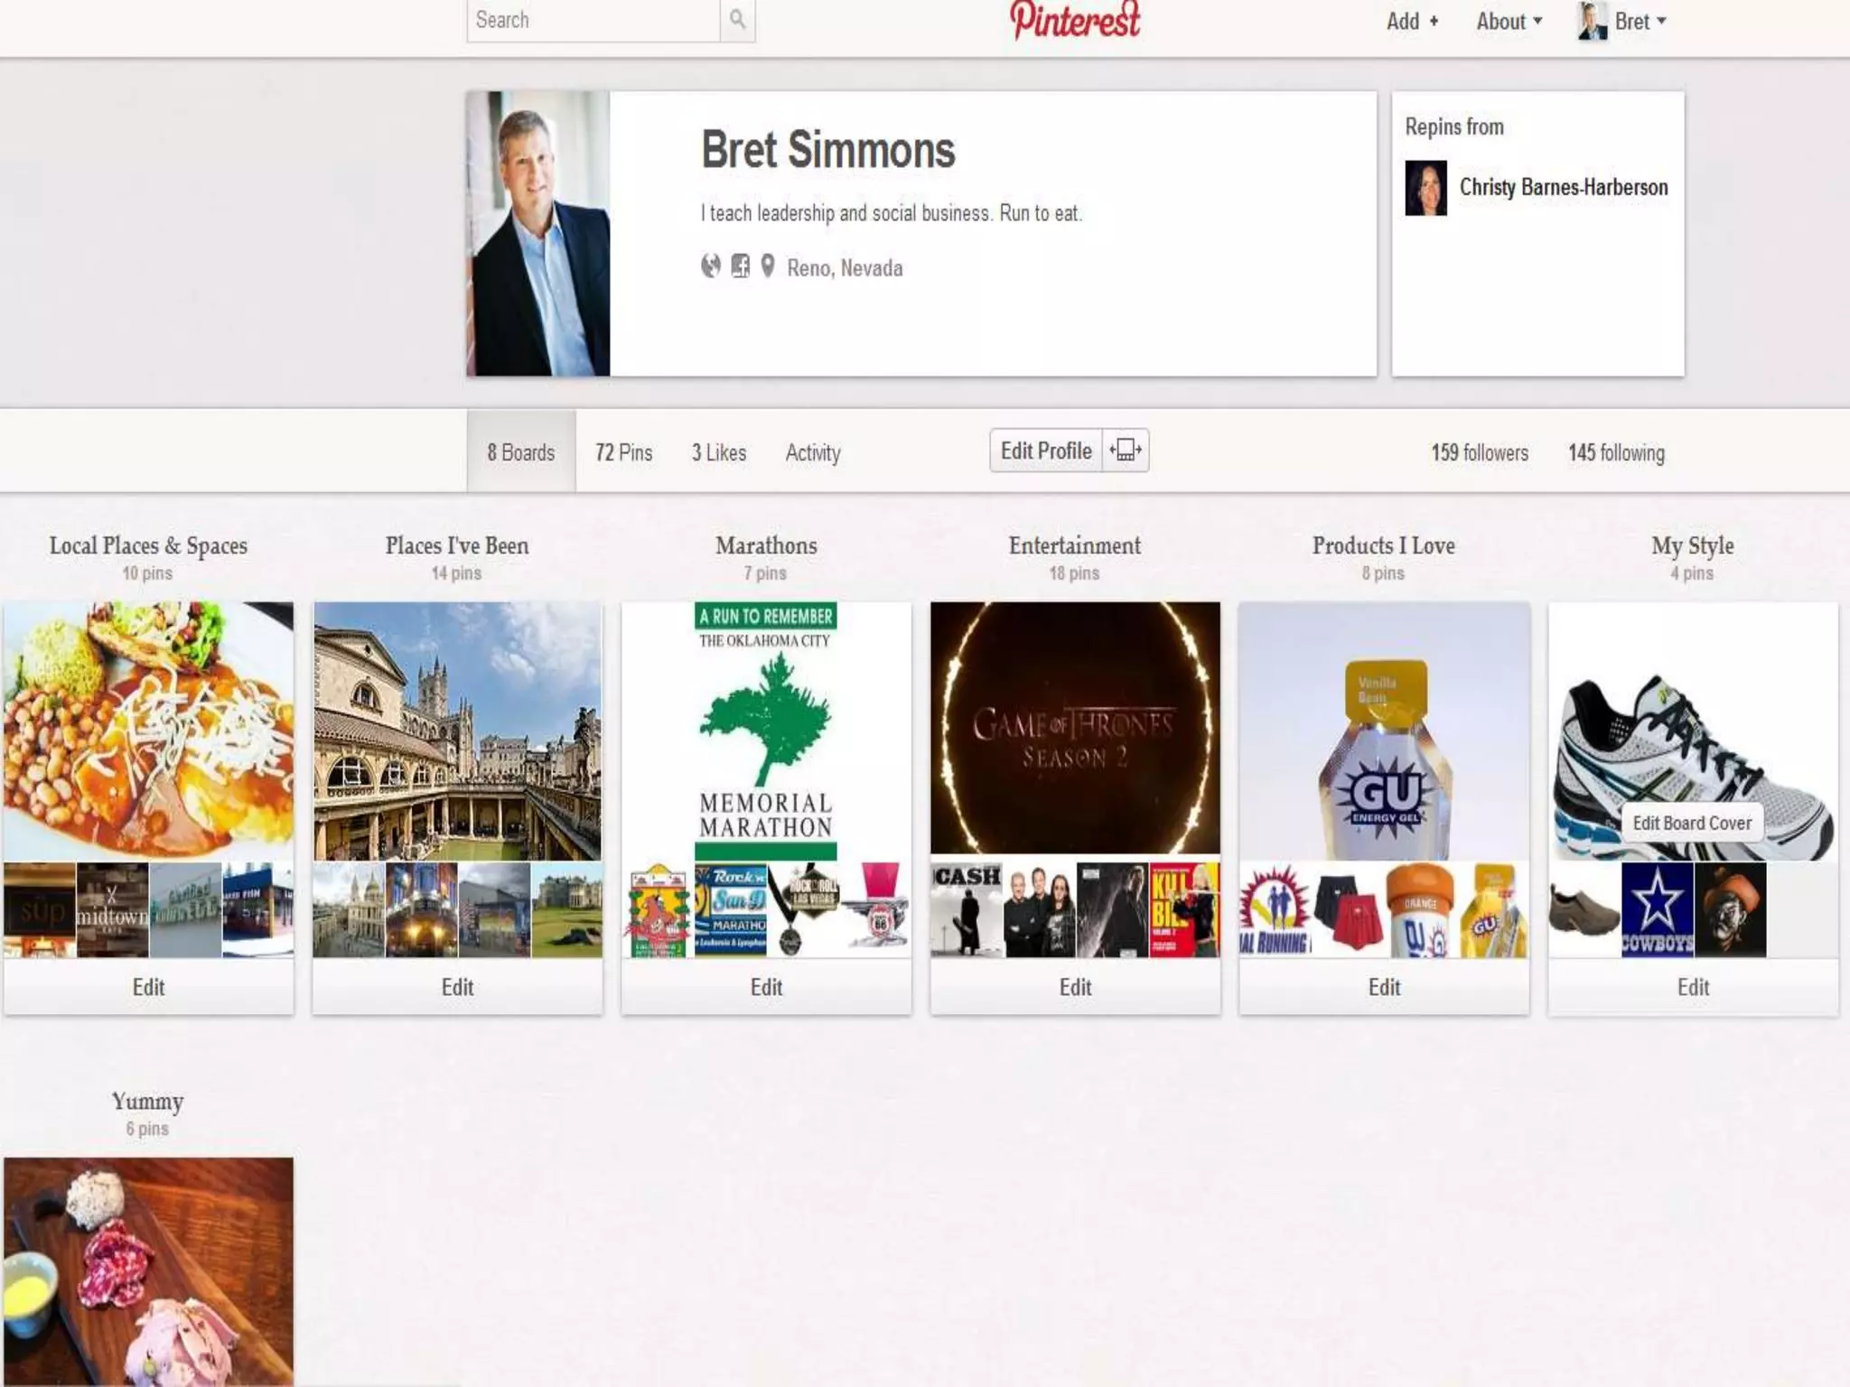The height and width of the screenshot is (1387, 1850).
Task: Switch to the 3 Likes tab
Action: (719, 452)
